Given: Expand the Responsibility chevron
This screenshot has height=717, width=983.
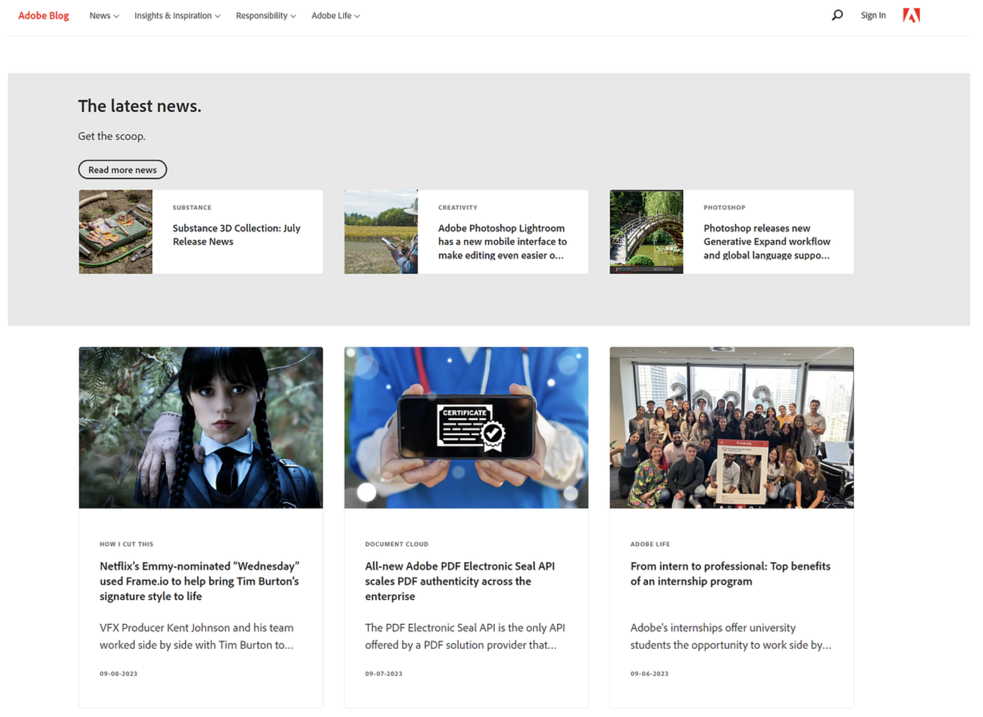Looking at the screenshot, I should 293,16.
